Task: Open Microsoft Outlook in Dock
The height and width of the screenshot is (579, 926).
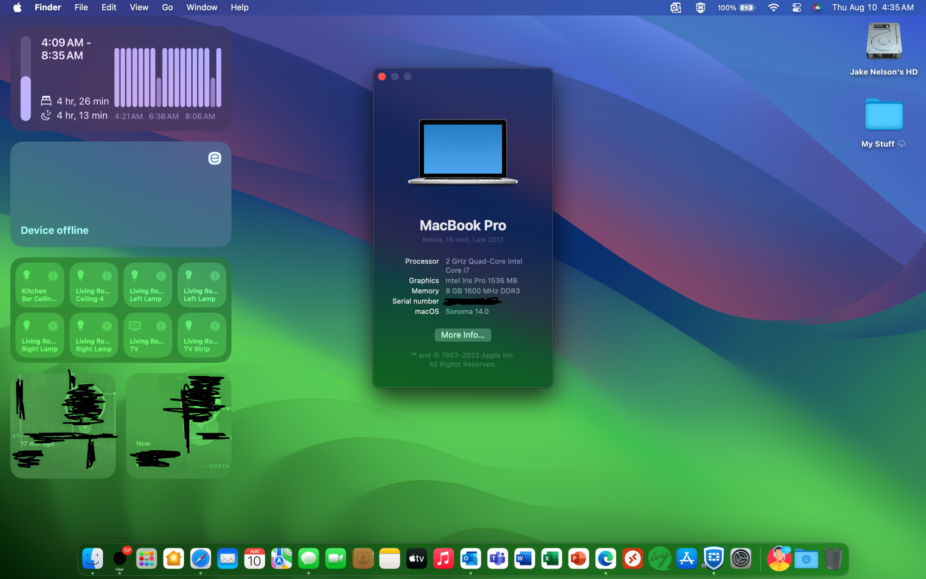Action: (x=470, y=559)
